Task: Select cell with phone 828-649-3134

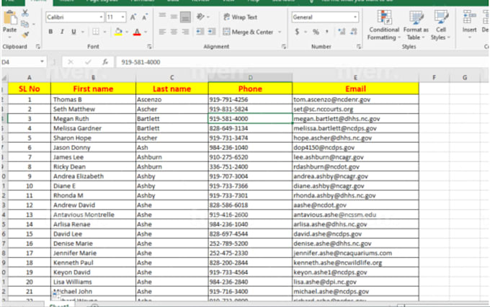Action: (250, 128)
